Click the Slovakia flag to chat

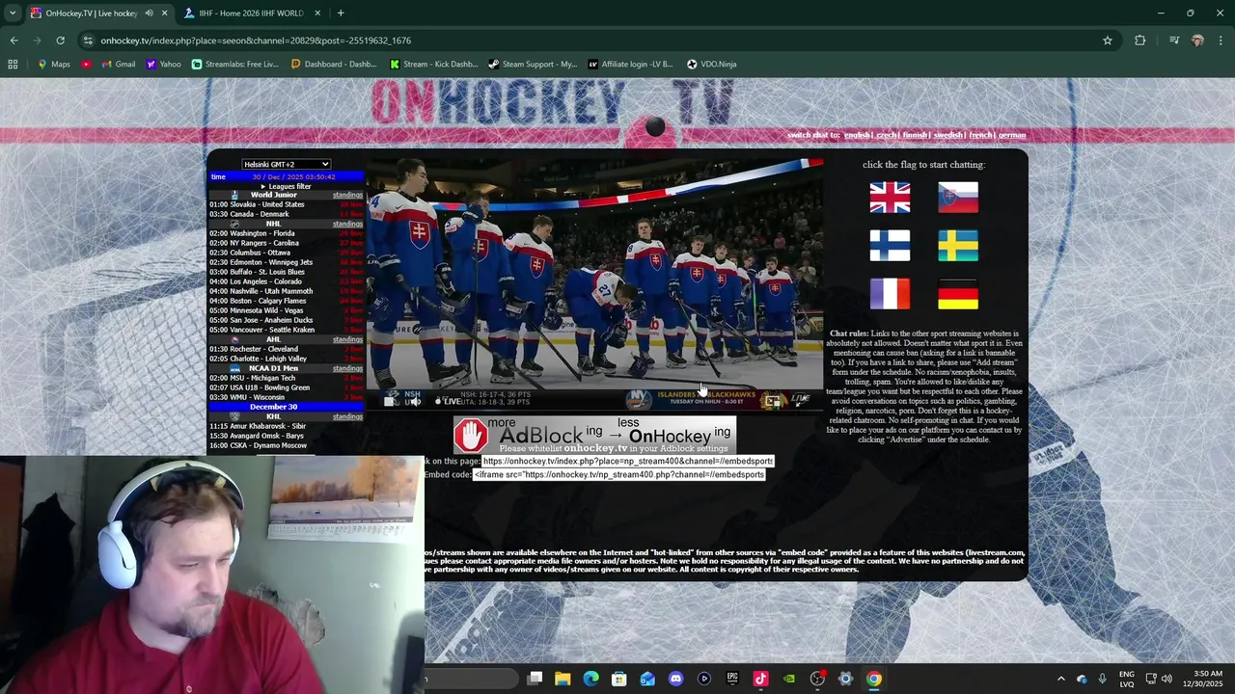957,198
